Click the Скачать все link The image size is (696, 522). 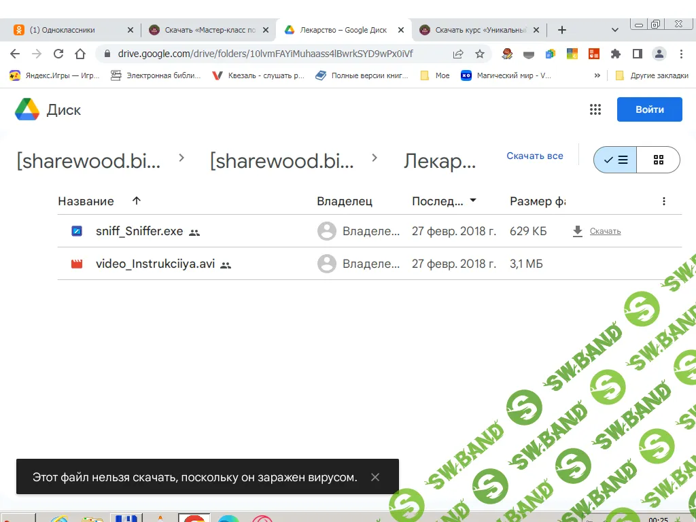[x=535, y=156]
